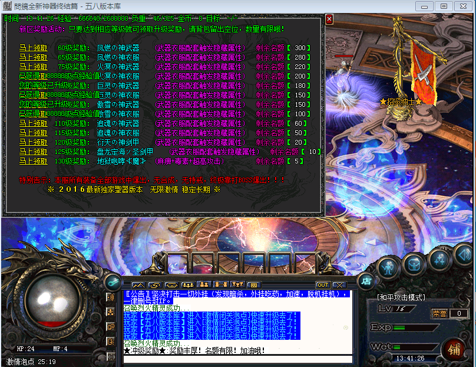This screenshot has width=476, height=367.
Task: Toggle the broadcast shout channel icon
Action: coord(111,356)
